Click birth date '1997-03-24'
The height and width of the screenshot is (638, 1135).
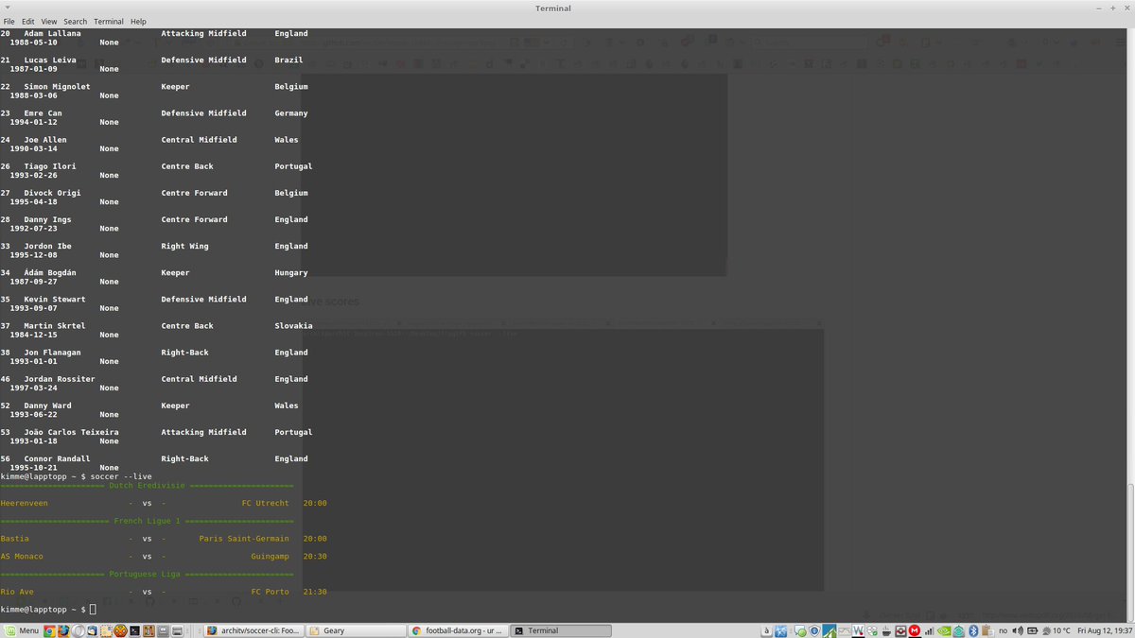(x=34, y=388)
